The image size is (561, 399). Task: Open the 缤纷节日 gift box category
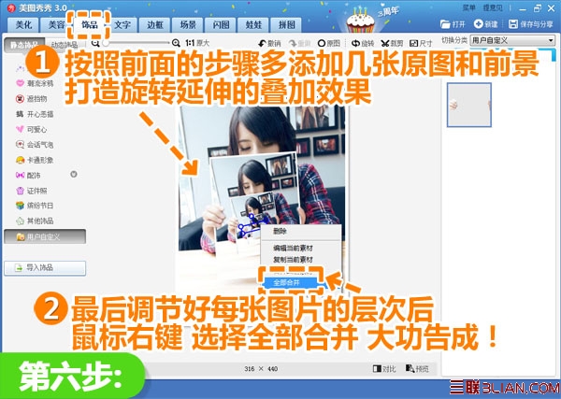(36, 206)
